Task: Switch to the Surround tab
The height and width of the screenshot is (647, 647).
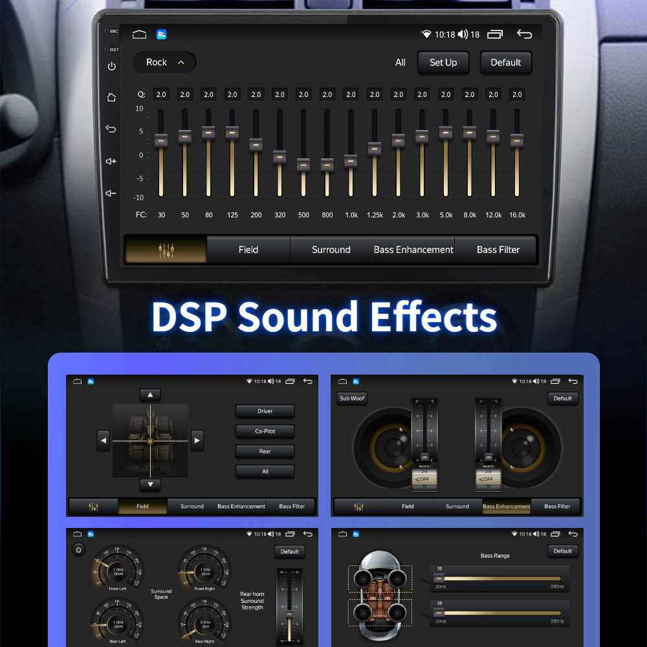Action: point(331,250)
